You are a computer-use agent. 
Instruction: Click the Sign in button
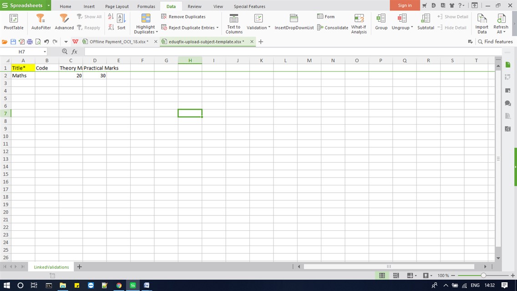(405, 5)
